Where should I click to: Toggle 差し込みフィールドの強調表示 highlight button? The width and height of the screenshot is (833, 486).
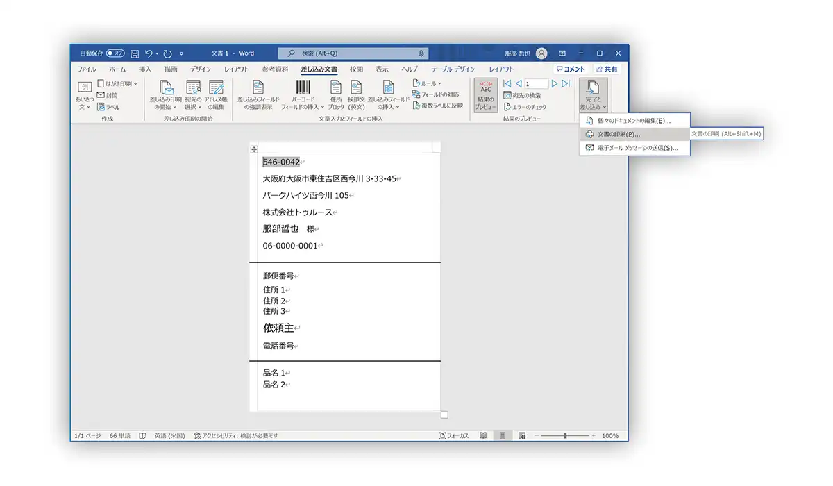click(x=258, y=94)
